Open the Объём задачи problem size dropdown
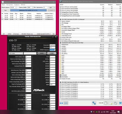The width and height of the screenshot is (122, 114). tap(13, 8)
